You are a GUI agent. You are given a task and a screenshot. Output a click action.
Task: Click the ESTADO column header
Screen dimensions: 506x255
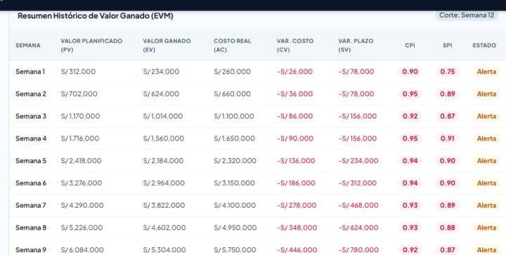coord(484,46)
